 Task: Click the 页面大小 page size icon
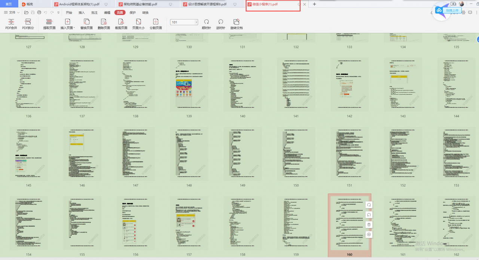138,22
